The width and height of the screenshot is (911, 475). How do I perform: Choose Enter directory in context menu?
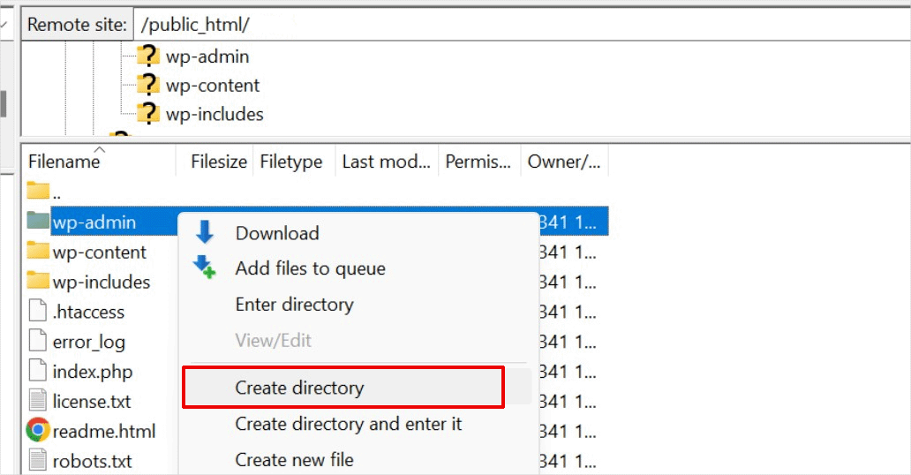[x=294, y=305]
